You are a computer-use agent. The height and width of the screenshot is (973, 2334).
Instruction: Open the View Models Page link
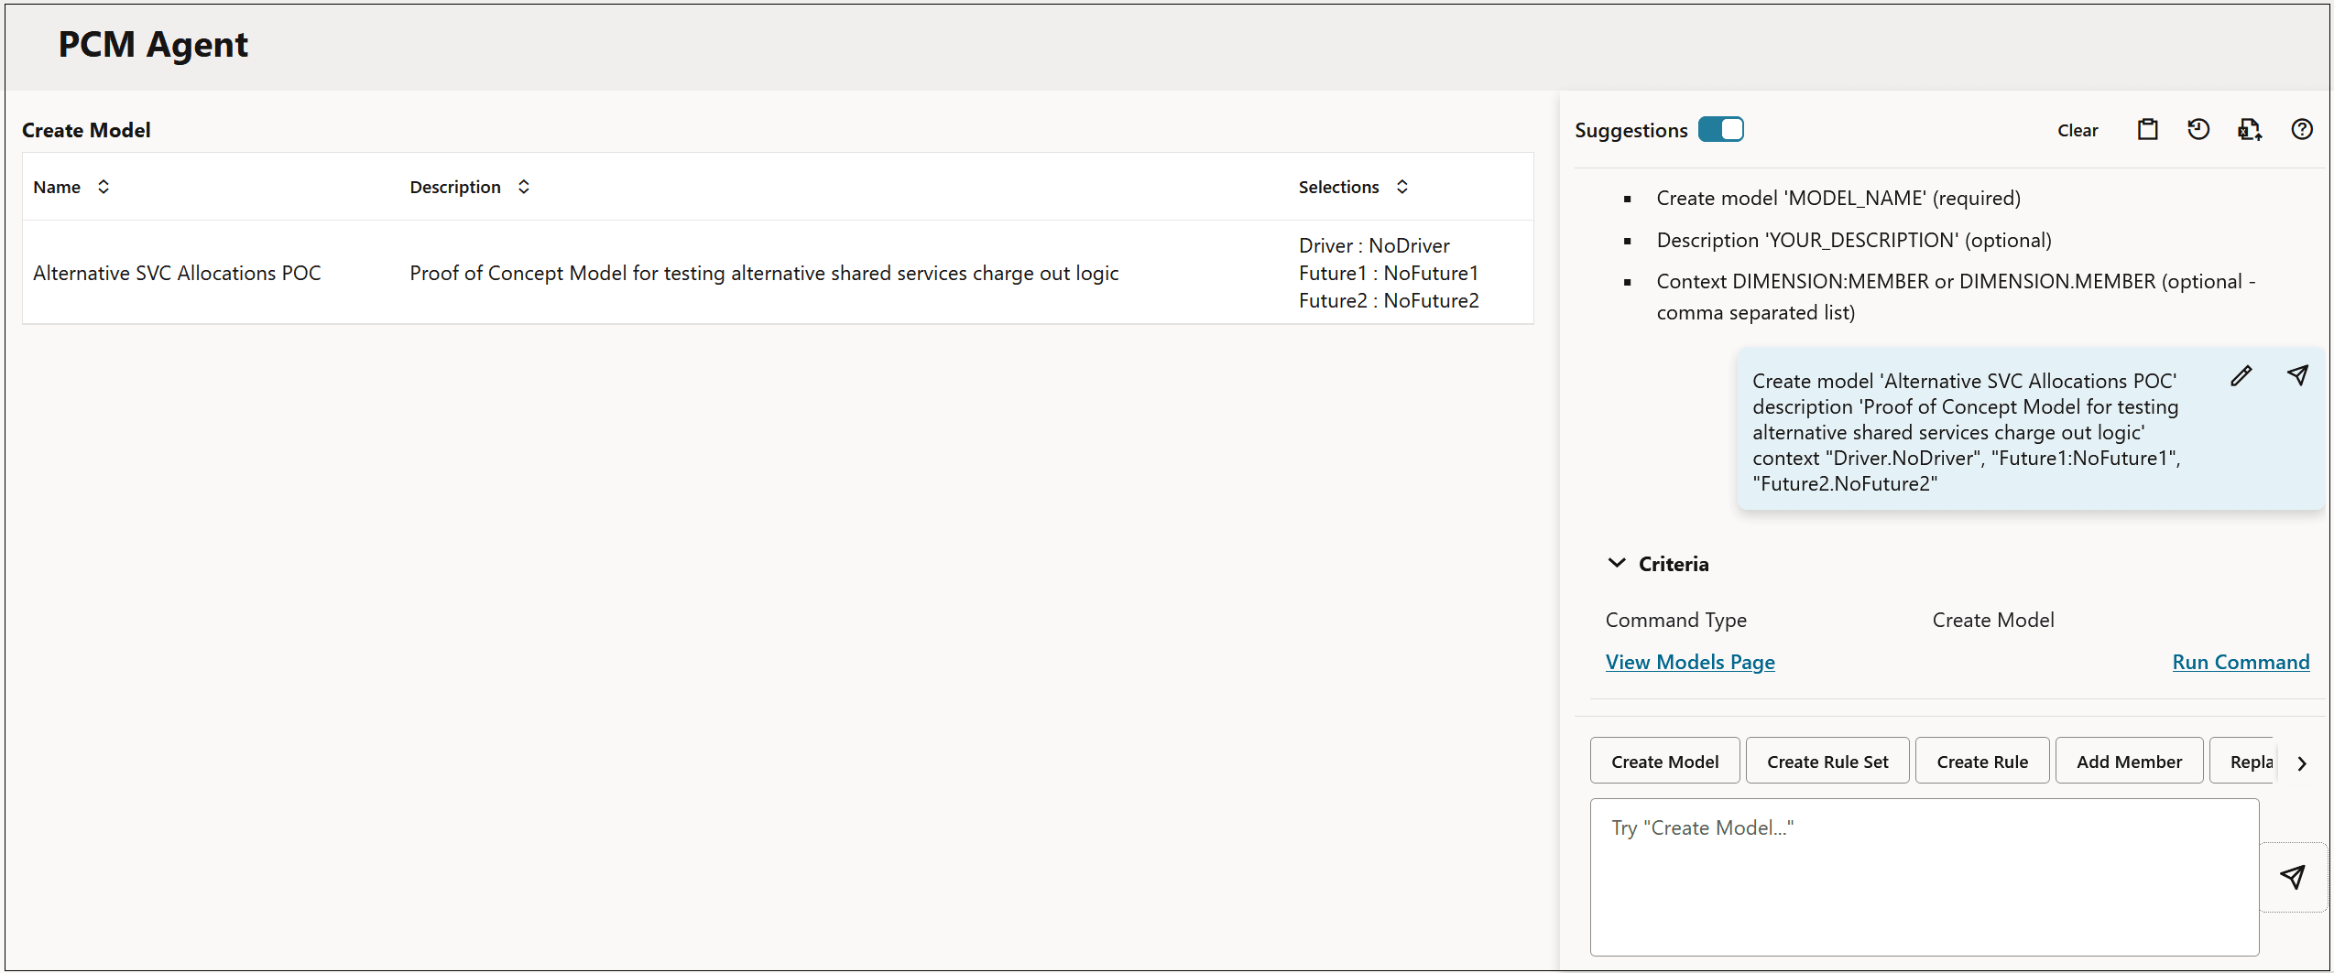[x=1689, y=662]
